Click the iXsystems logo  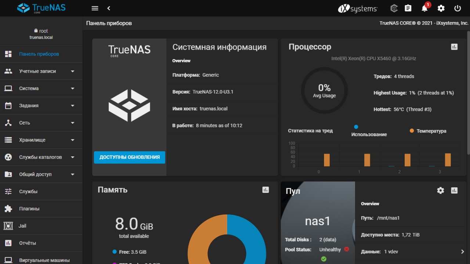click(x=358, y=8)
